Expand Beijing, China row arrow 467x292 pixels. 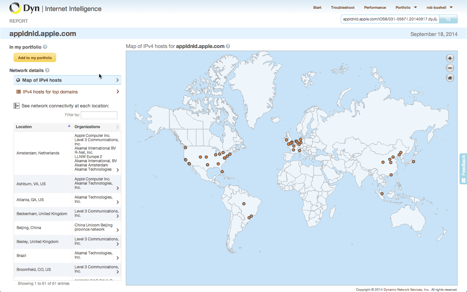point(118,230)
